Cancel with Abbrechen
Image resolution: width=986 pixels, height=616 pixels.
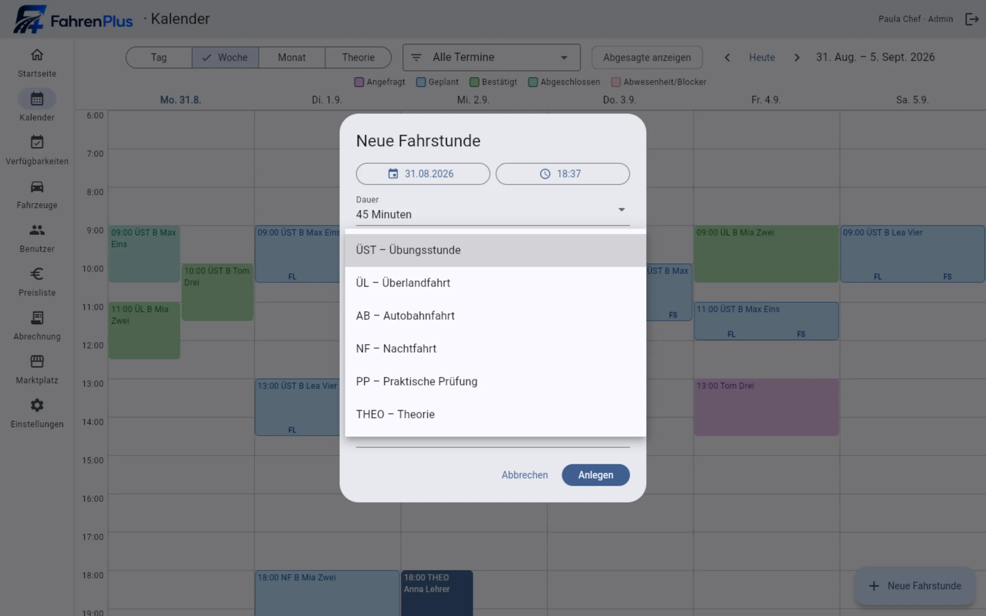click(x=524, y=475)
